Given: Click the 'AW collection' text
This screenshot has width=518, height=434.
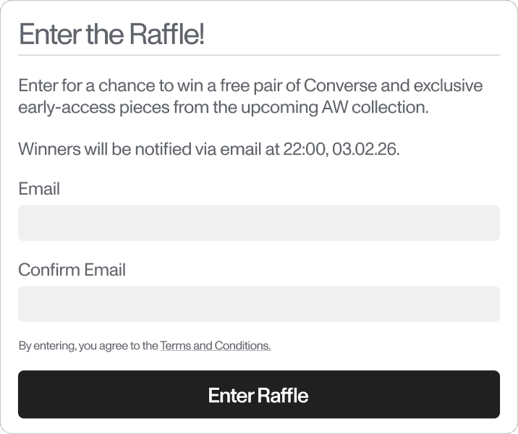Looking at the screenshot, I should point(375,107).
